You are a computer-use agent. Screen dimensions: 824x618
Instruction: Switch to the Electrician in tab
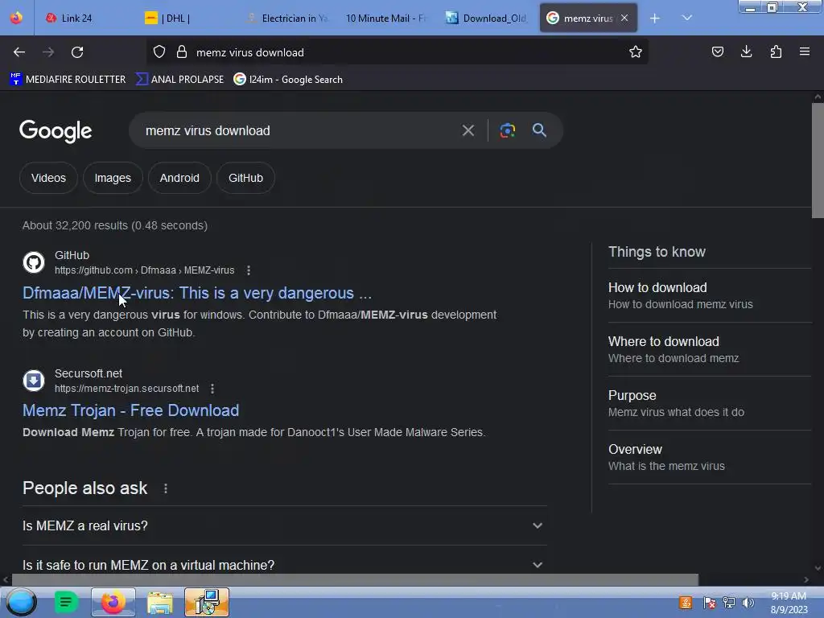pyautogui.click(x=288, y=19)
